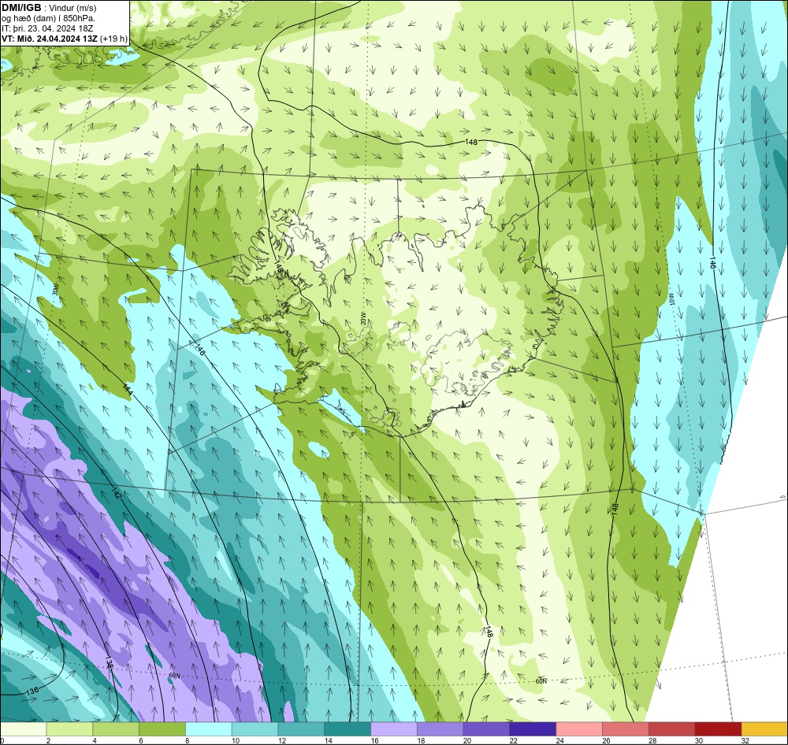This screenshot has width=788, height=745.
Task: Choose the dark red 30–32 m/s legend swatch
Action: pyautogui.click(x=718, y=729)
